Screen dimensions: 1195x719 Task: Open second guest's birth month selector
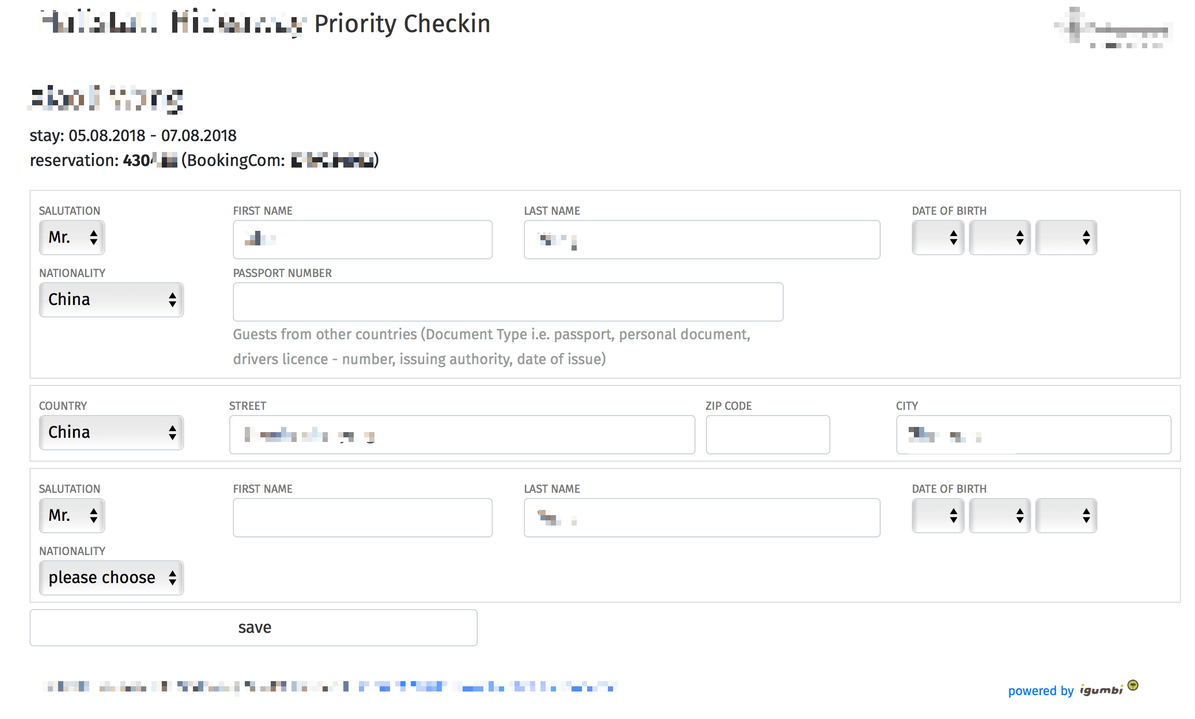click(1000, 516)
